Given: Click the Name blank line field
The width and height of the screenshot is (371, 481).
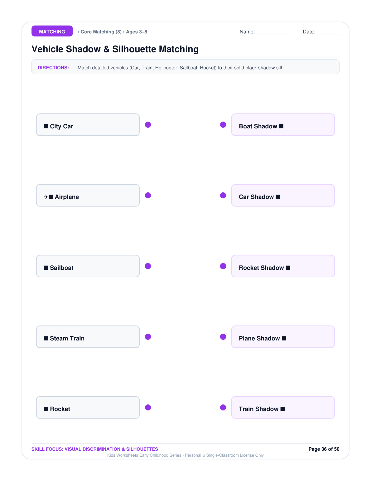Looking at the screenshot, I should 273,32.
